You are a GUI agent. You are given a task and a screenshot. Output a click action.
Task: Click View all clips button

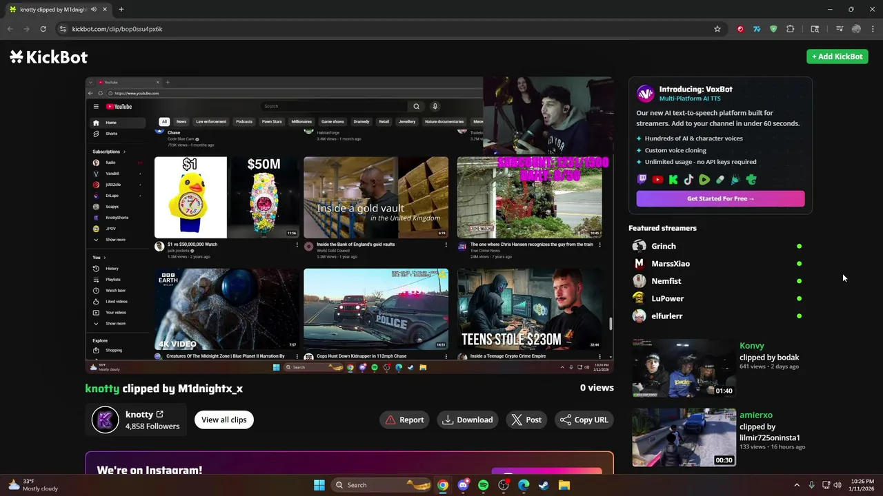click(x=224, y=420)
